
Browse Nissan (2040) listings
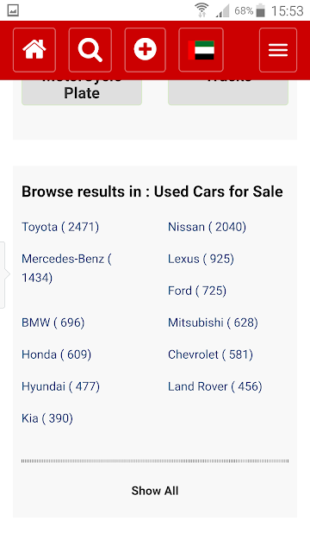click(x=207, y=227)
